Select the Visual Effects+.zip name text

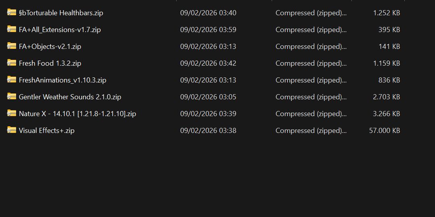(46, 131)
